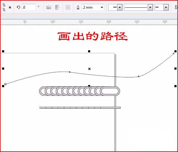Click the outline pen icon
178x152 pixels.
(x=78, y=7)
